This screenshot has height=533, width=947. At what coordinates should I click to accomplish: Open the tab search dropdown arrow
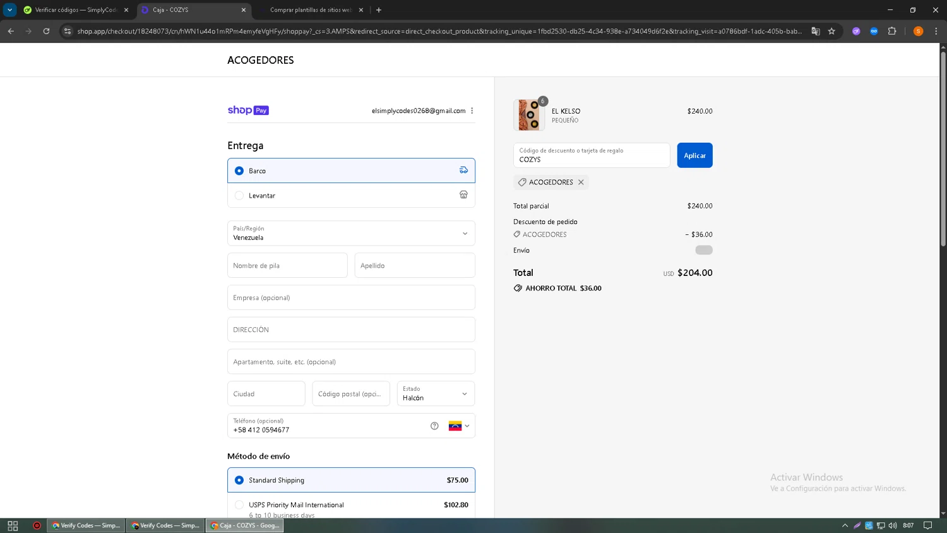(9, 10)
